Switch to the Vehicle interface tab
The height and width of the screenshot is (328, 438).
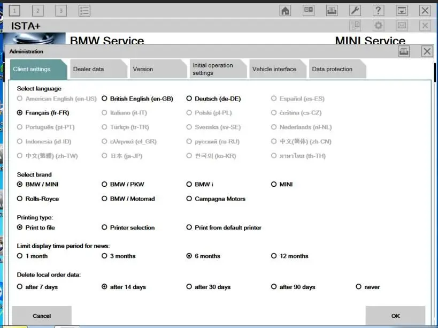[278, 69]
